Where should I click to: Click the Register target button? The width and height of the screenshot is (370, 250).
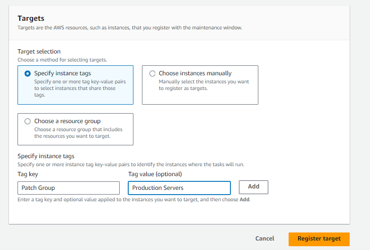pos(319,239)
